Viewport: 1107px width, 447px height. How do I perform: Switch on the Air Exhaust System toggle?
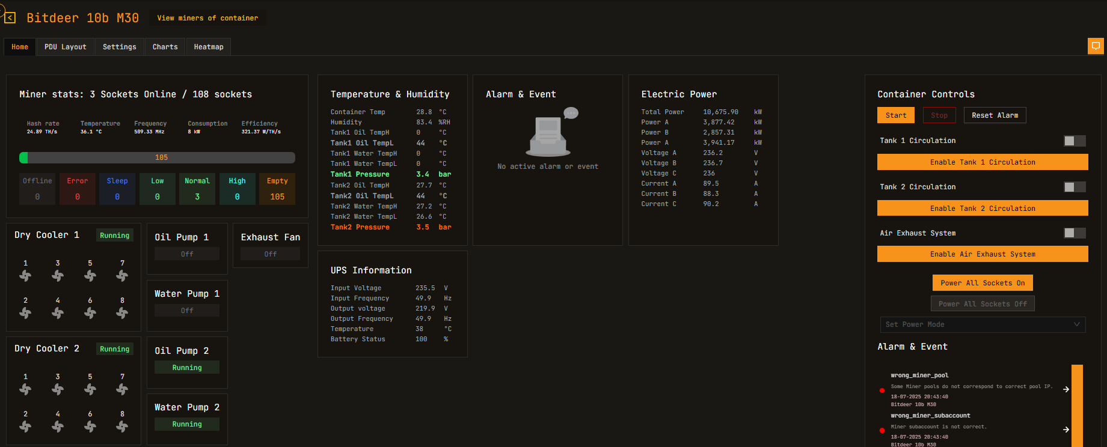pyautogui.click(x=1074, y=233)
